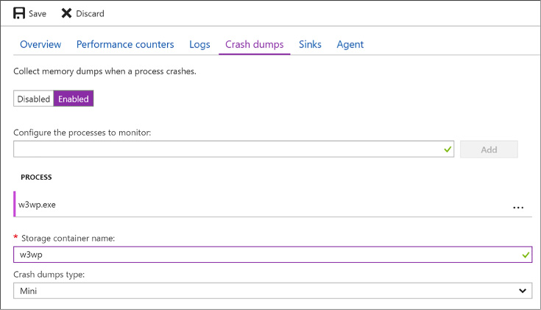The image size is (541, 310).
Task: Select the Crash dumps tab
Action: click(254, 44)
